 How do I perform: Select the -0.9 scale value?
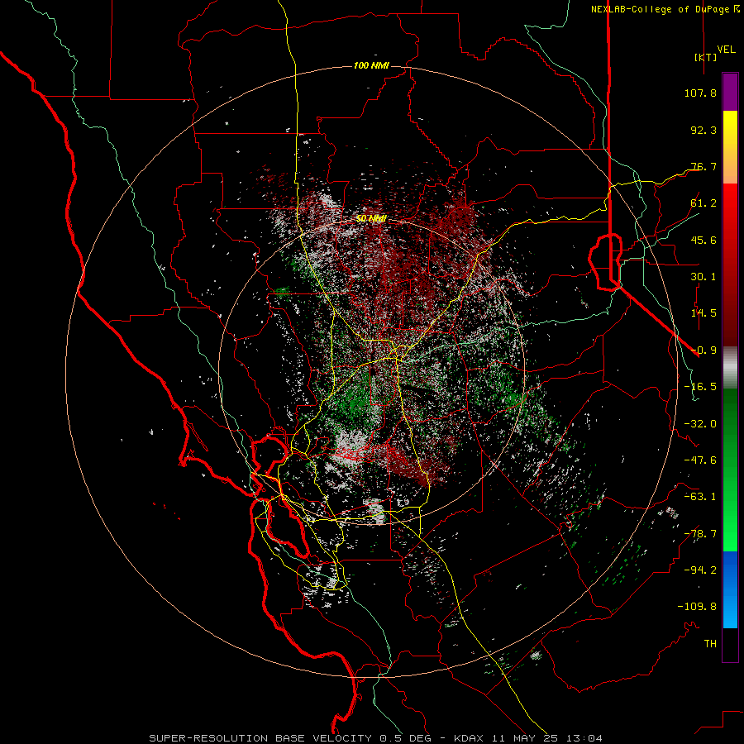(x=703, y=351)
